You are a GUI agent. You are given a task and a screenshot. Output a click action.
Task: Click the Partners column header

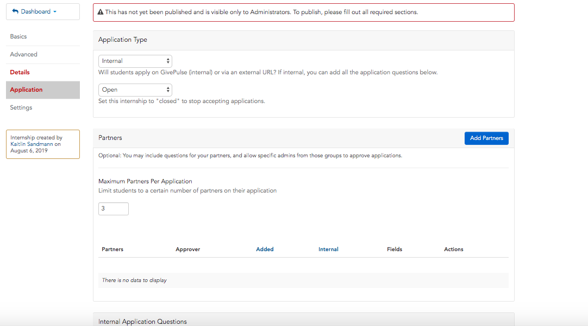click(x=112, y=250)
